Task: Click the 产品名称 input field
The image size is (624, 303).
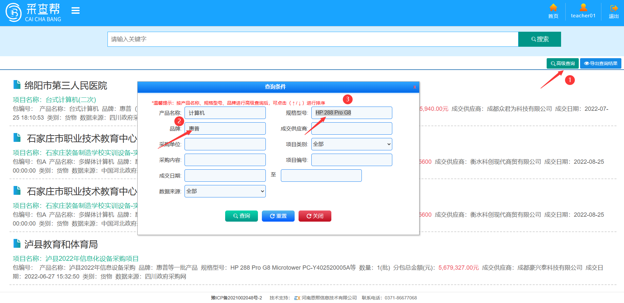Action: pos(225,113)
